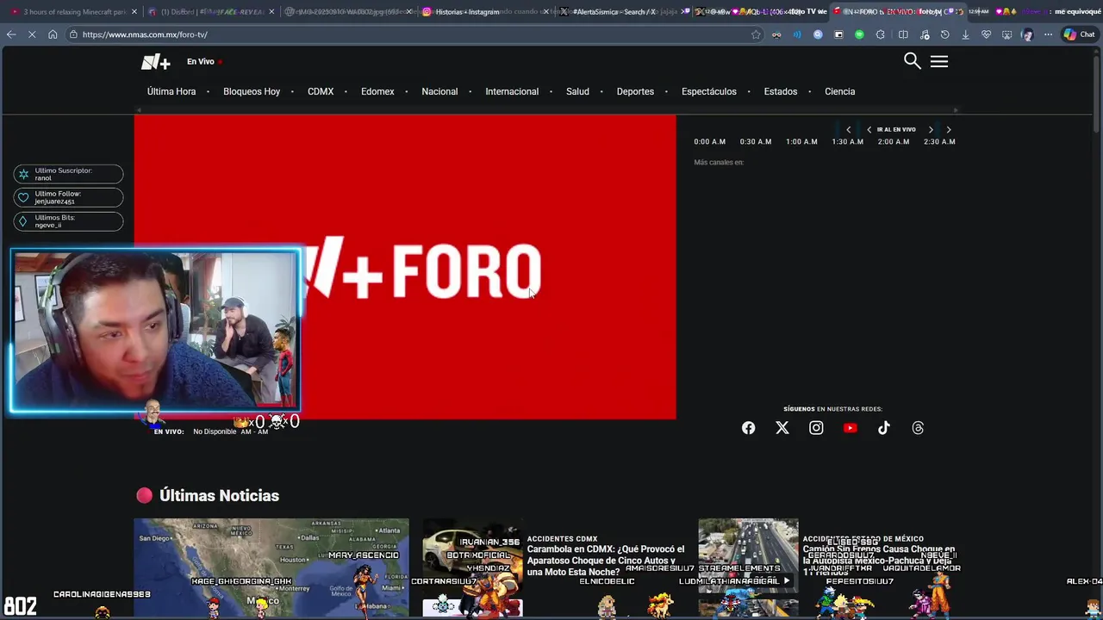The height and width of the screenshot is (620, 1103).
Task: Open the site search magnifier
Action: pos(912,60)
